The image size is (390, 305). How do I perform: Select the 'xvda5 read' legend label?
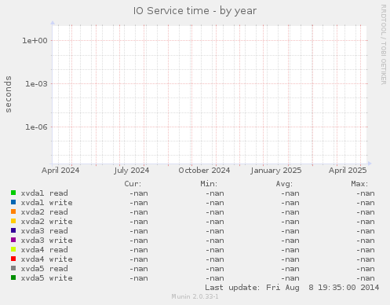click(44, 269)
